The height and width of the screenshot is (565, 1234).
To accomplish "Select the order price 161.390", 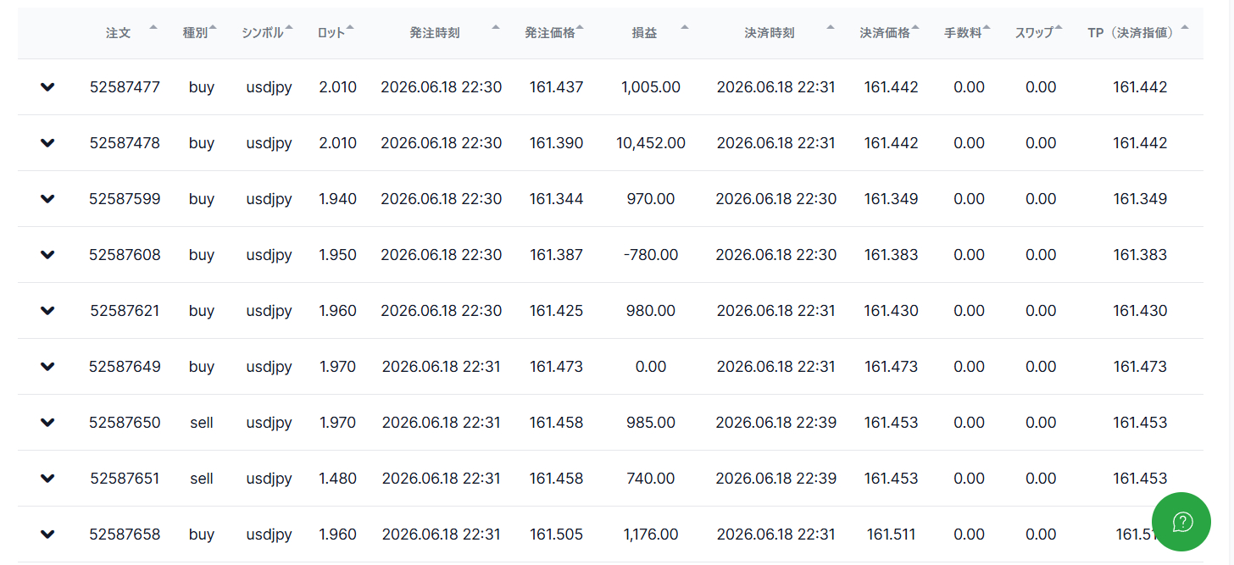I will [x=557, y=143].
